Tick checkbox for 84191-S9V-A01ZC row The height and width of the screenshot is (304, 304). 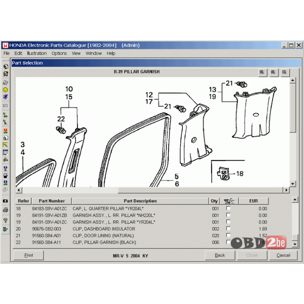tap(228, 222)
